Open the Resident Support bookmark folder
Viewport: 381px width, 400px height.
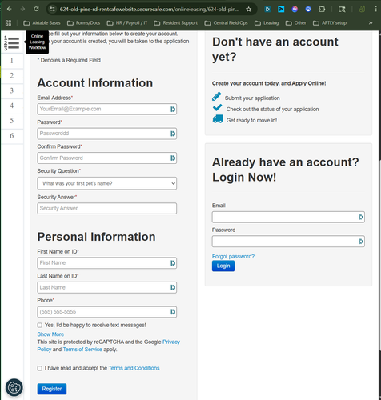175,23
